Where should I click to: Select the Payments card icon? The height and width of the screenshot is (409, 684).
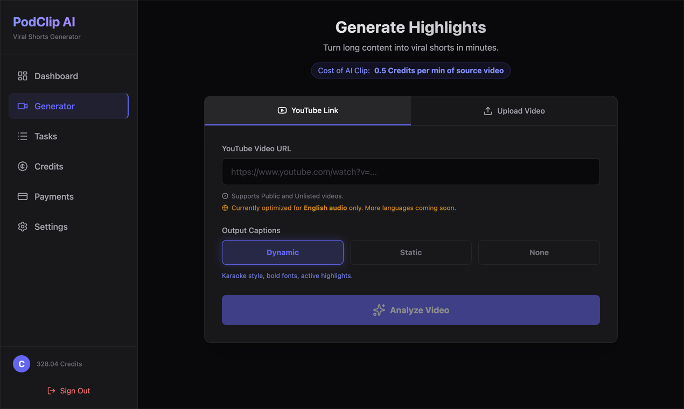[22, 196]
